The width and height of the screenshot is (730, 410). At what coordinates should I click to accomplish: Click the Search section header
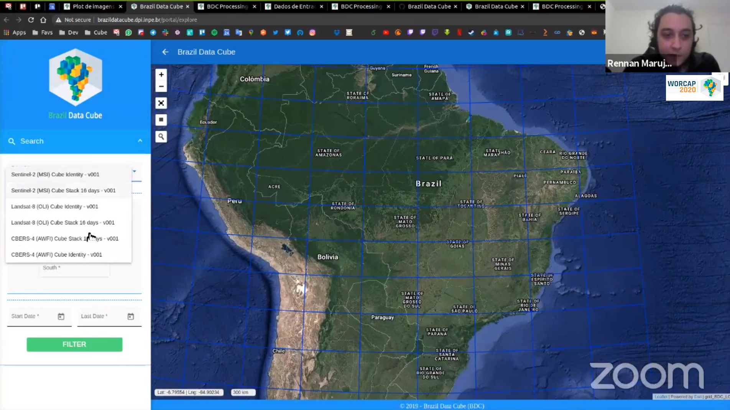(76, 141)
